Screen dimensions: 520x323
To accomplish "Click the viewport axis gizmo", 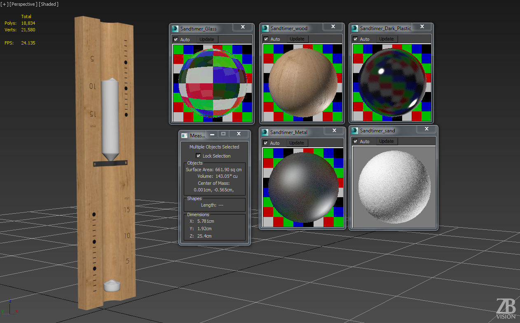I will click(x=9, y=308).
